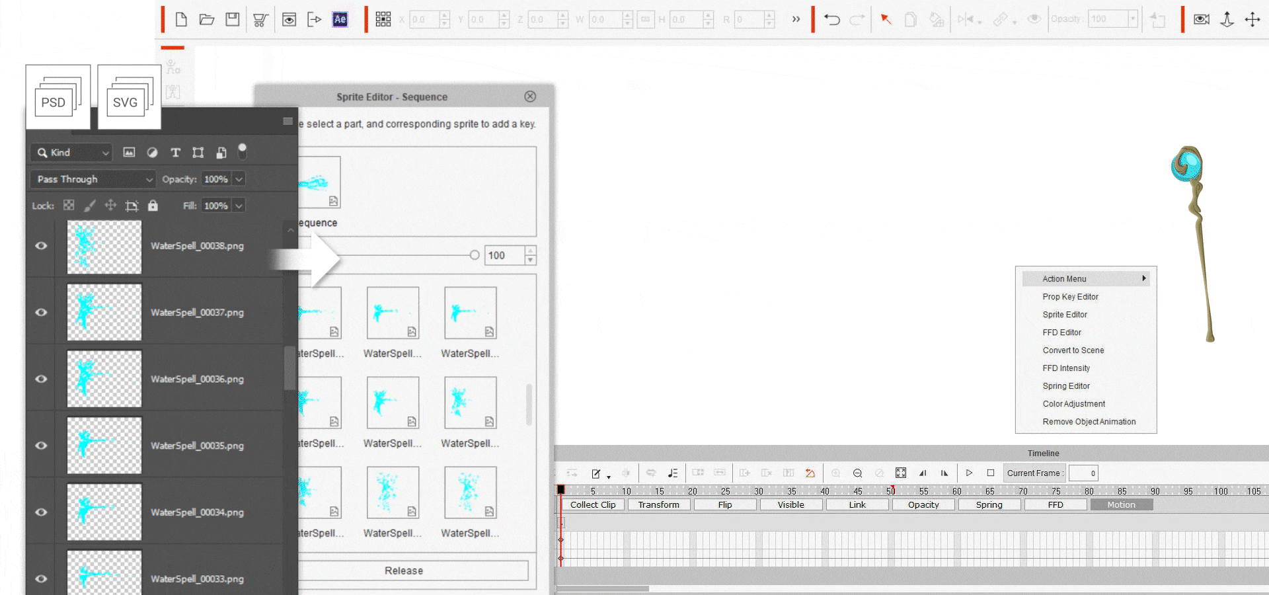Select the PSD import icon
This screenshot has width=1269, height=595.
pyautogui.click(x=58, y=97)
